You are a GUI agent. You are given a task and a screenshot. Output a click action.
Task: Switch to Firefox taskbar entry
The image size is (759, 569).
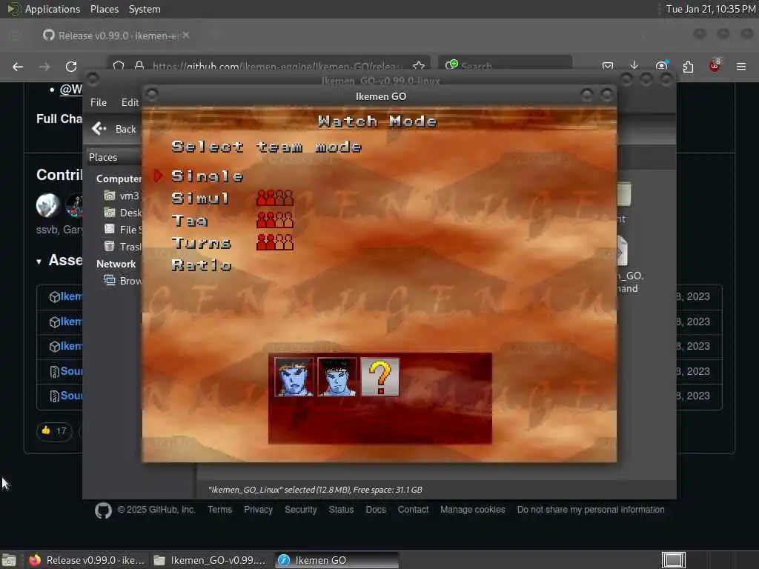pos(87,560)
